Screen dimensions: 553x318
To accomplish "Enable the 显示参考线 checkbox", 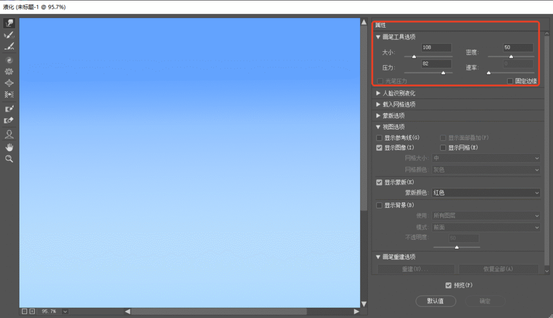I will 379,138.
